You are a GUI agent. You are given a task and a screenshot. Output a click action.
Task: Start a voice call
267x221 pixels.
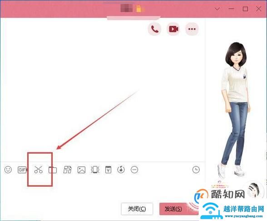tap(154, 29)
